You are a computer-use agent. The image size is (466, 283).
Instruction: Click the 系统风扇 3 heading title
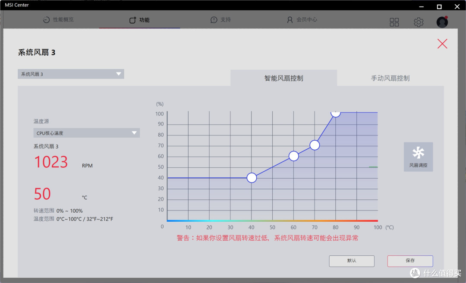coord(37,53)
